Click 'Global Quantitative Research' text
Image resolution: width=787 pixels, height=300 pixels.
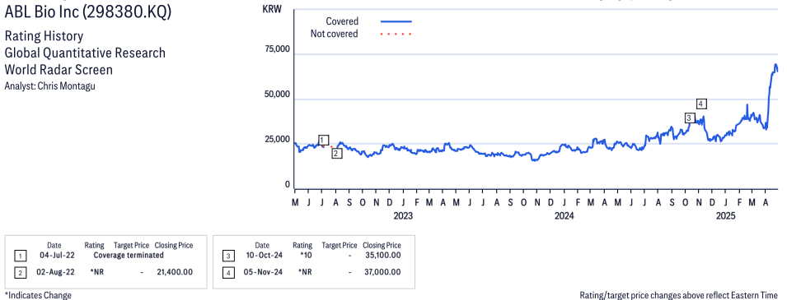pos(85,53)
